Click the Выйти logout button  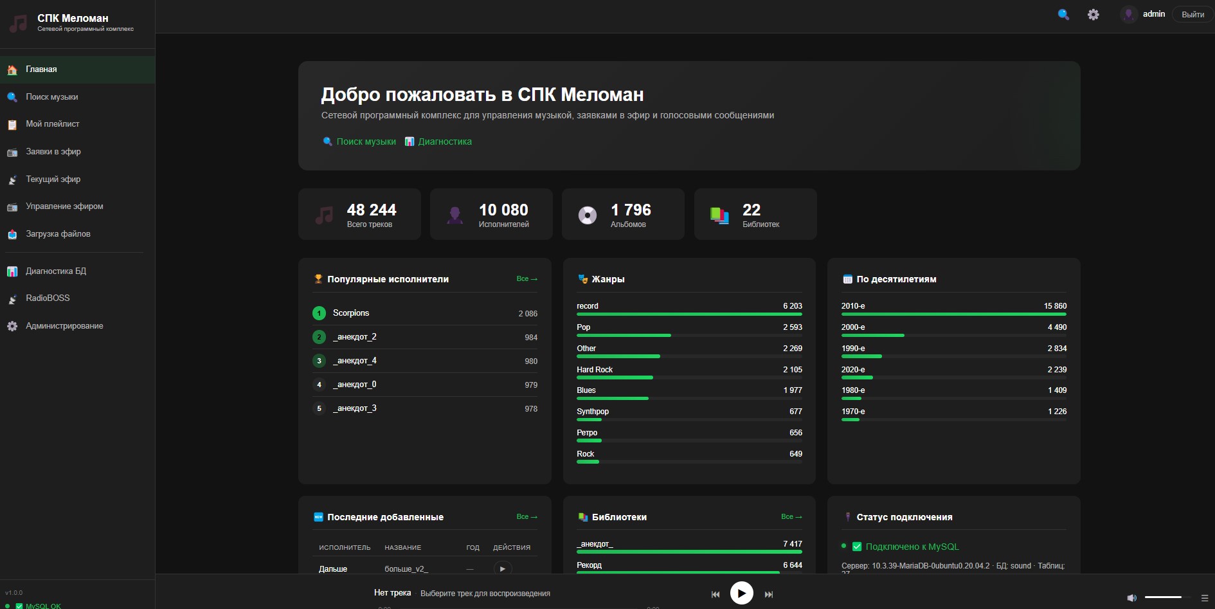tap(1192, 14)
